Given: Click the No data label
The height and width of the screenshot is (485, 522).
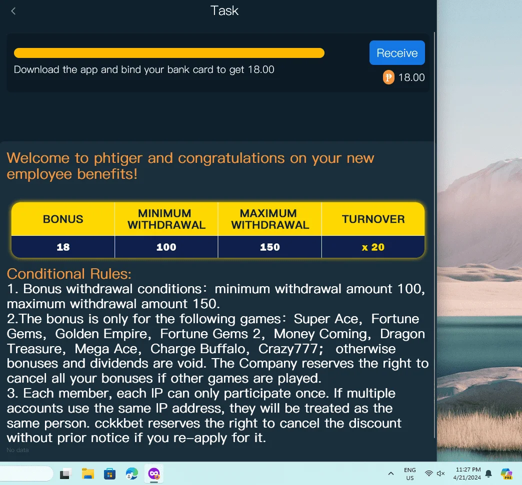Looking at the screenshot, I should point(17,450).
